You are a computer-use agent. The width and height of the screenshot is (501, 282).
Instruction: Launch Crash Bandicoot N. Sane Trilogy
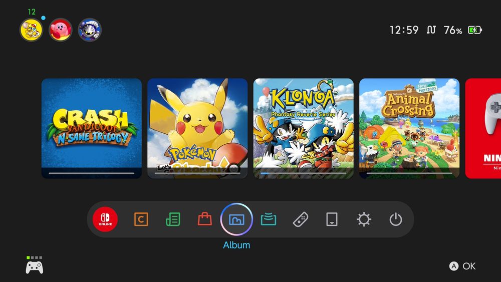[91, 128]
